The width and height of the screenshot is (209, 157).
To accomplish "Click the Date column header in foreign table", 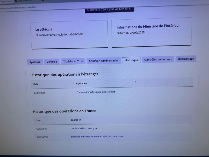I will [36, 84].
